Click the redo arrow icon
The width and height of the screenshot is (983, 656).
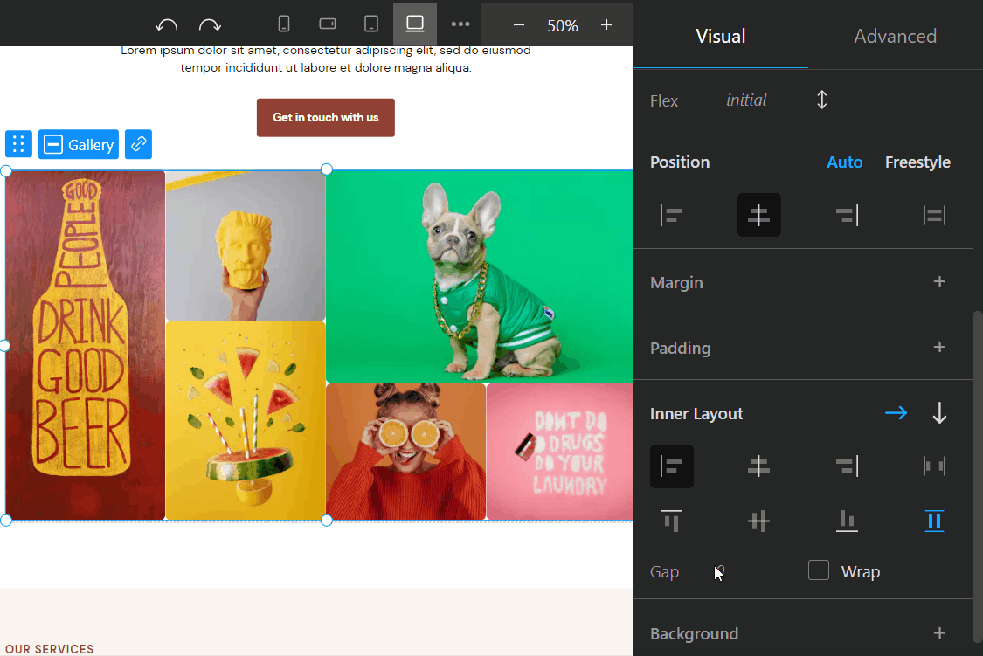pyautogui.click(x=210, y=25)
